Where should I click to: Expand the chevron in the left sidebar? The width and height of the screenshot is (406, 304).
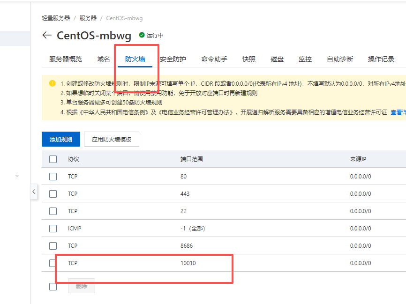(x=17, y=175)
